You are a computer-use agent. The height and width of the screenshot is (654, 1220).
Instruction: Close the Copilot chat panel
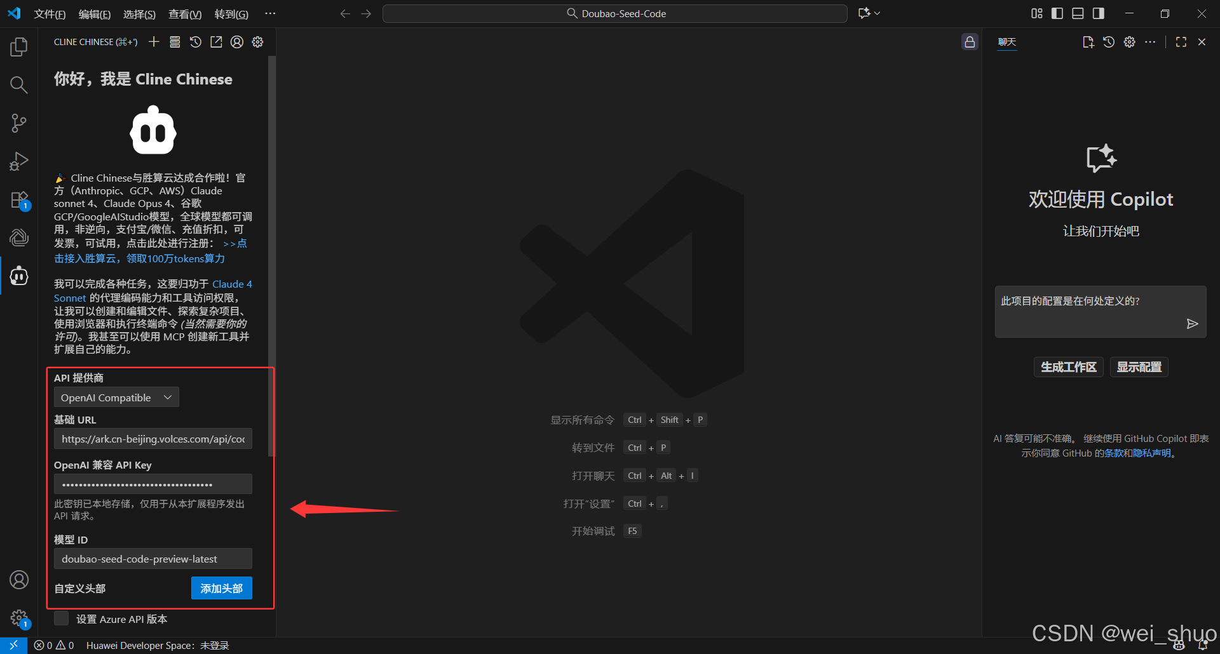click(x=1202, y=42)
